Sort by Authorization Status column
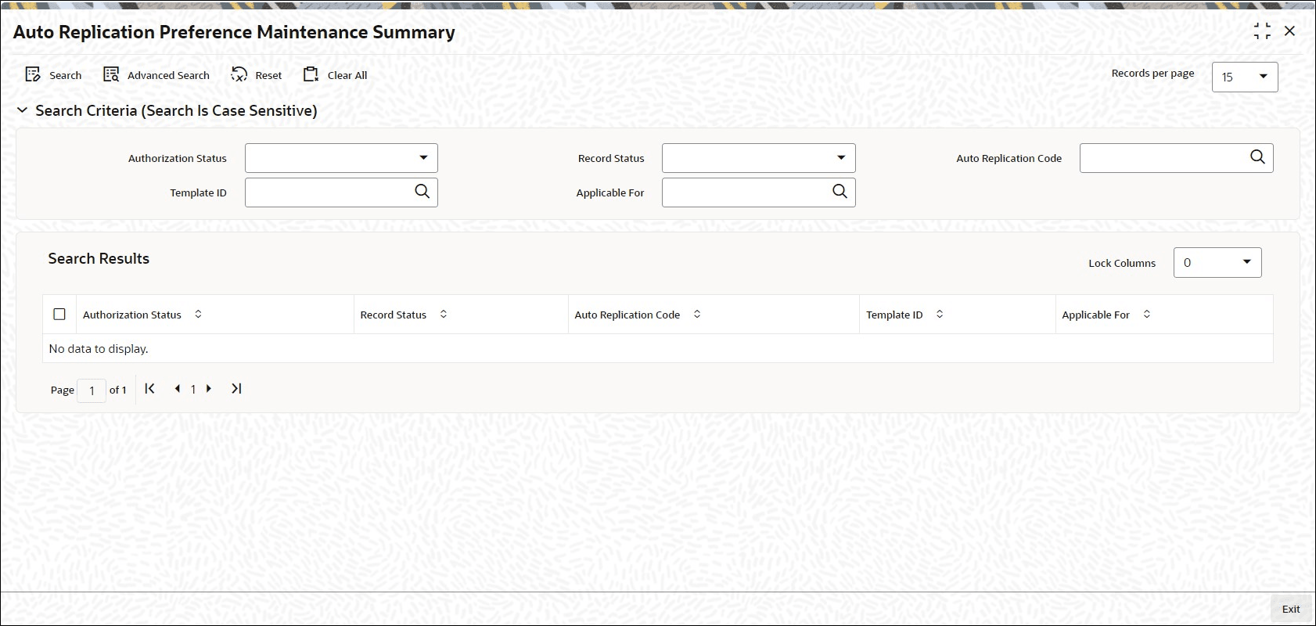The image size is (1316, 626). point(198,314)
